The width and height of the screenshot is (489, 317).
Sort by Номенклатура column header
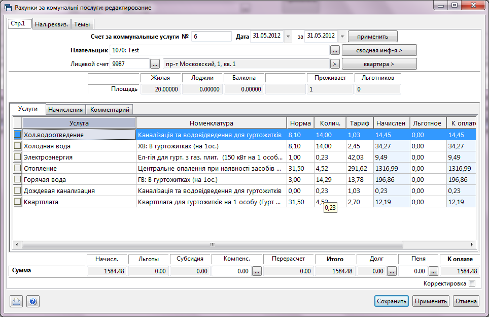pos(212,123)
